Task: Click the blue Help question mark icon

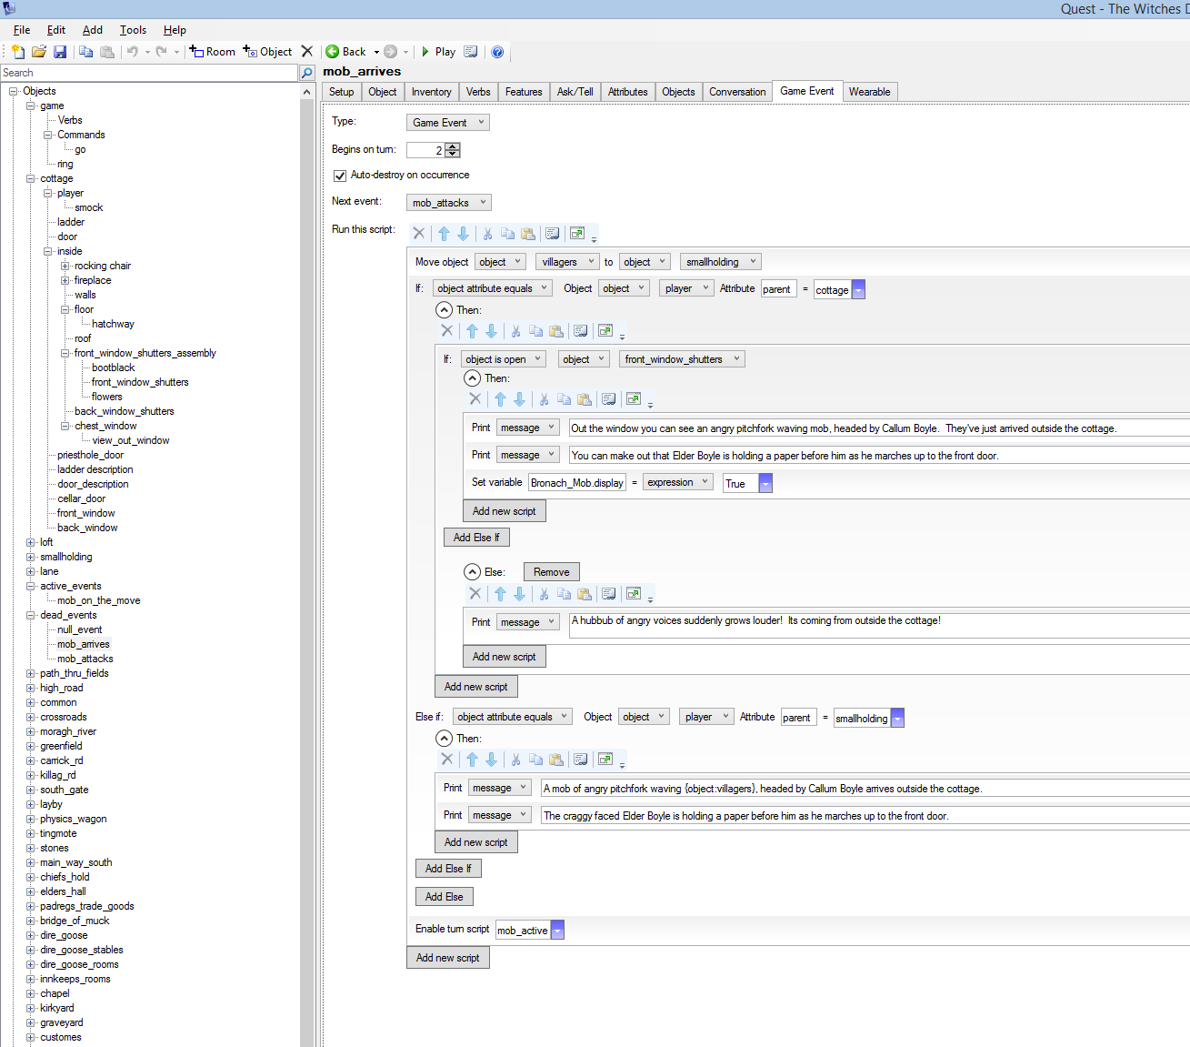Action: 497,52
